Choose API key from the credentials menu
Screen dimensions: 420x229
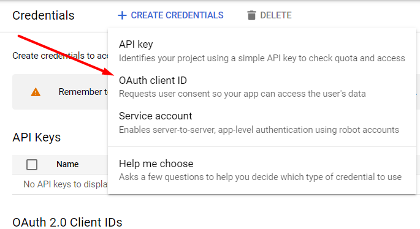[x=262, y=51]
